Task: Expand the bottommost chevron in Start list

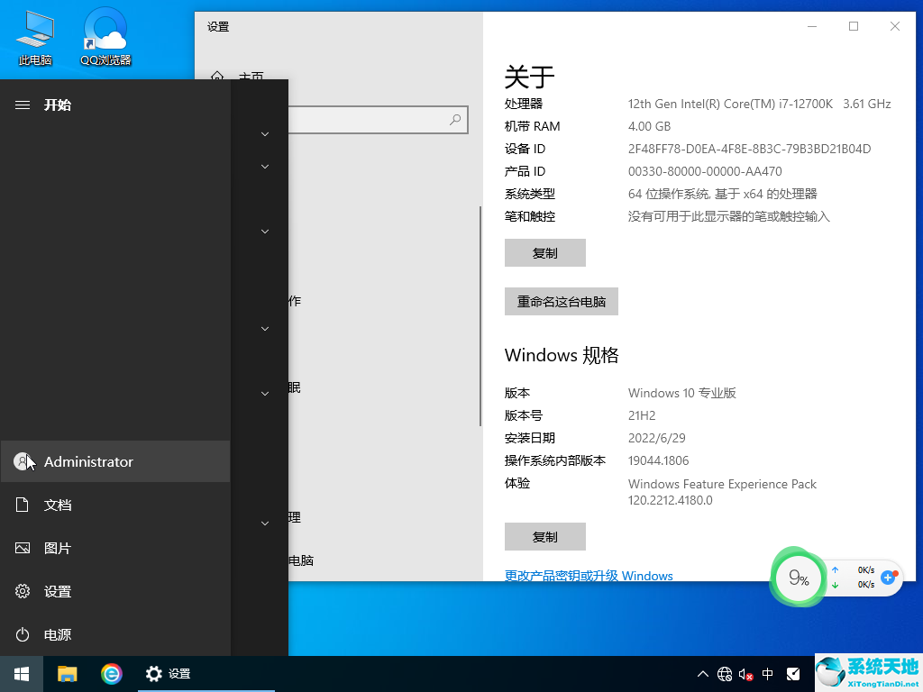Action: pyautogui.click(x=265, y=524)
